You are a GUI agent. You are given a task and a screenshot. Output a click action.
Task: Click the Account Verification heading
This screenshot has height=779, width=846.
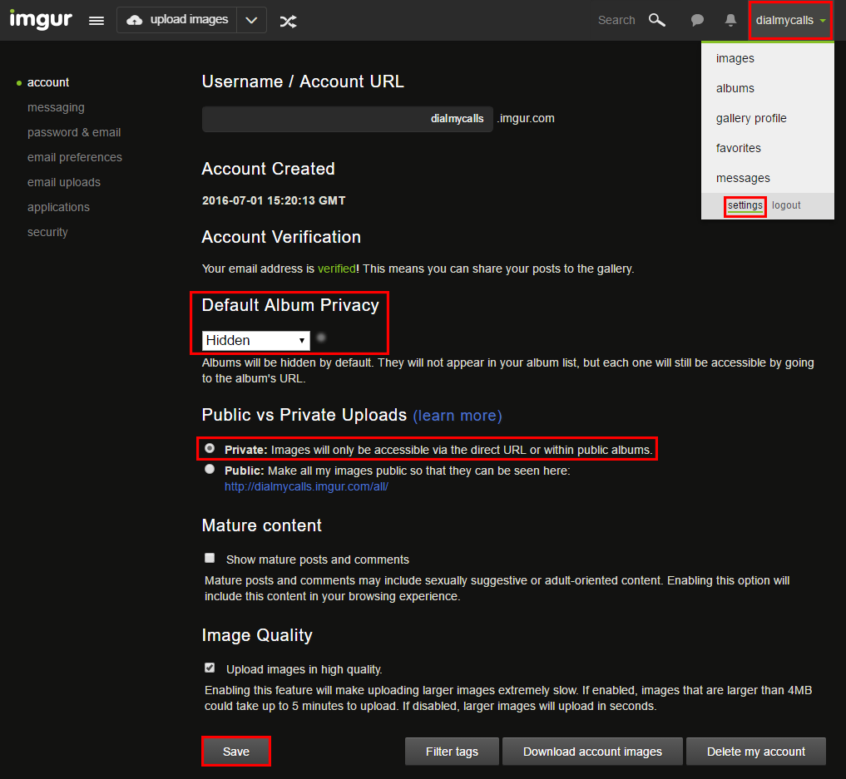point(281,237)
